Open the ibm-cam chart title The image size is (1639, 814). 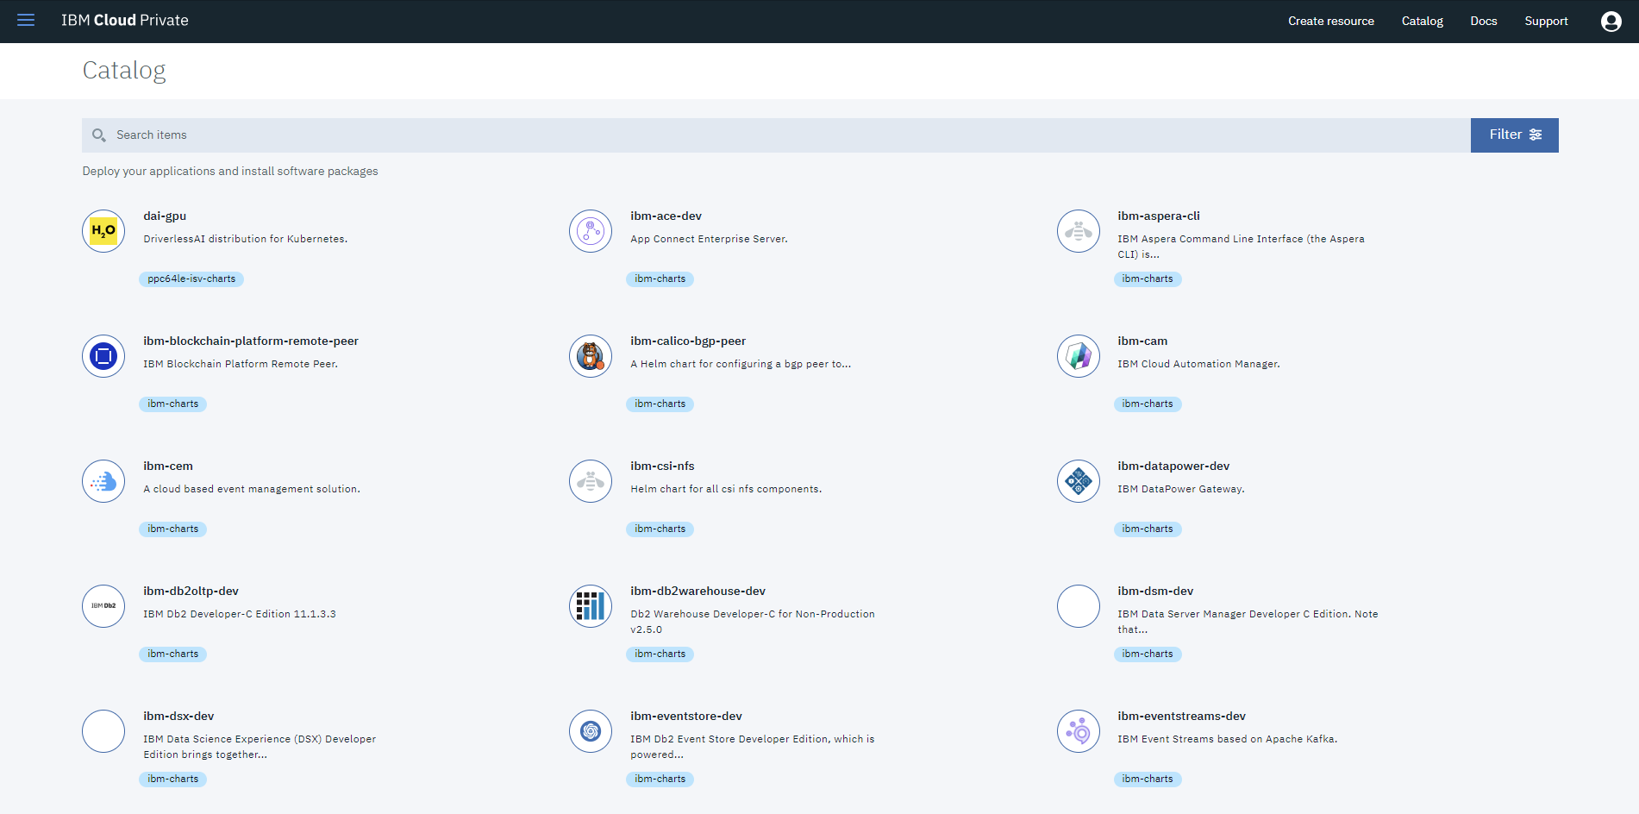1142,341
